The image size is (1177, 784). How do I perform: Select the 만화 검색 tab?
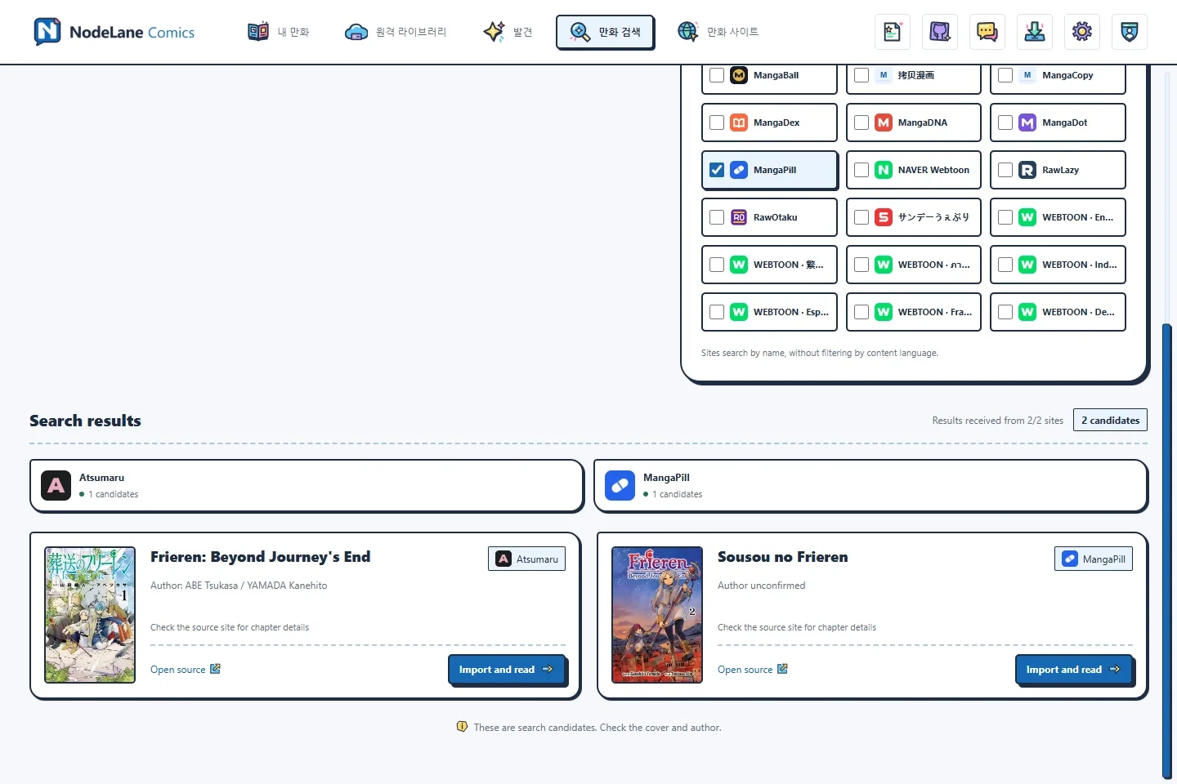(x=605, y=32)
